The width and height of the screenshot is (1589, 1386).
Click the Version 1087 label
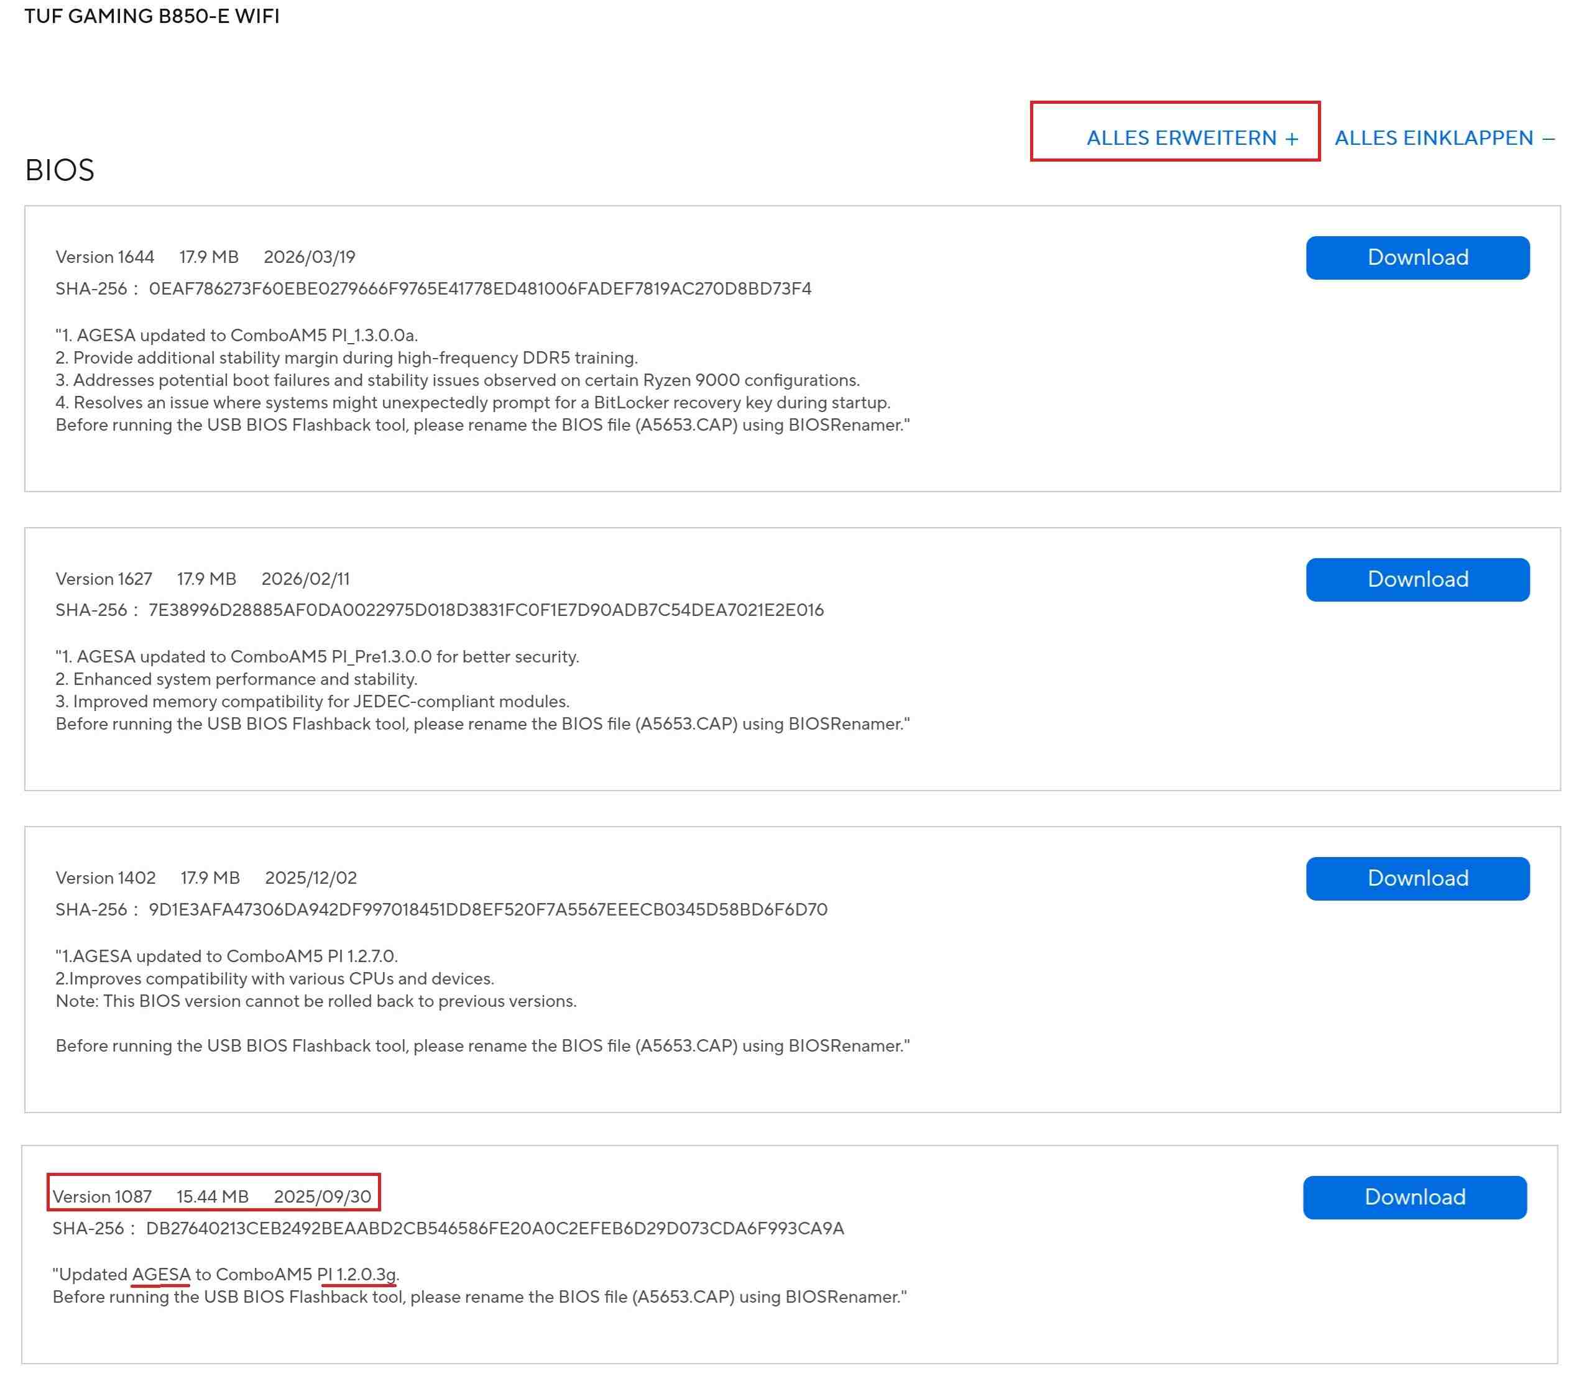[x=102, y=1196]
